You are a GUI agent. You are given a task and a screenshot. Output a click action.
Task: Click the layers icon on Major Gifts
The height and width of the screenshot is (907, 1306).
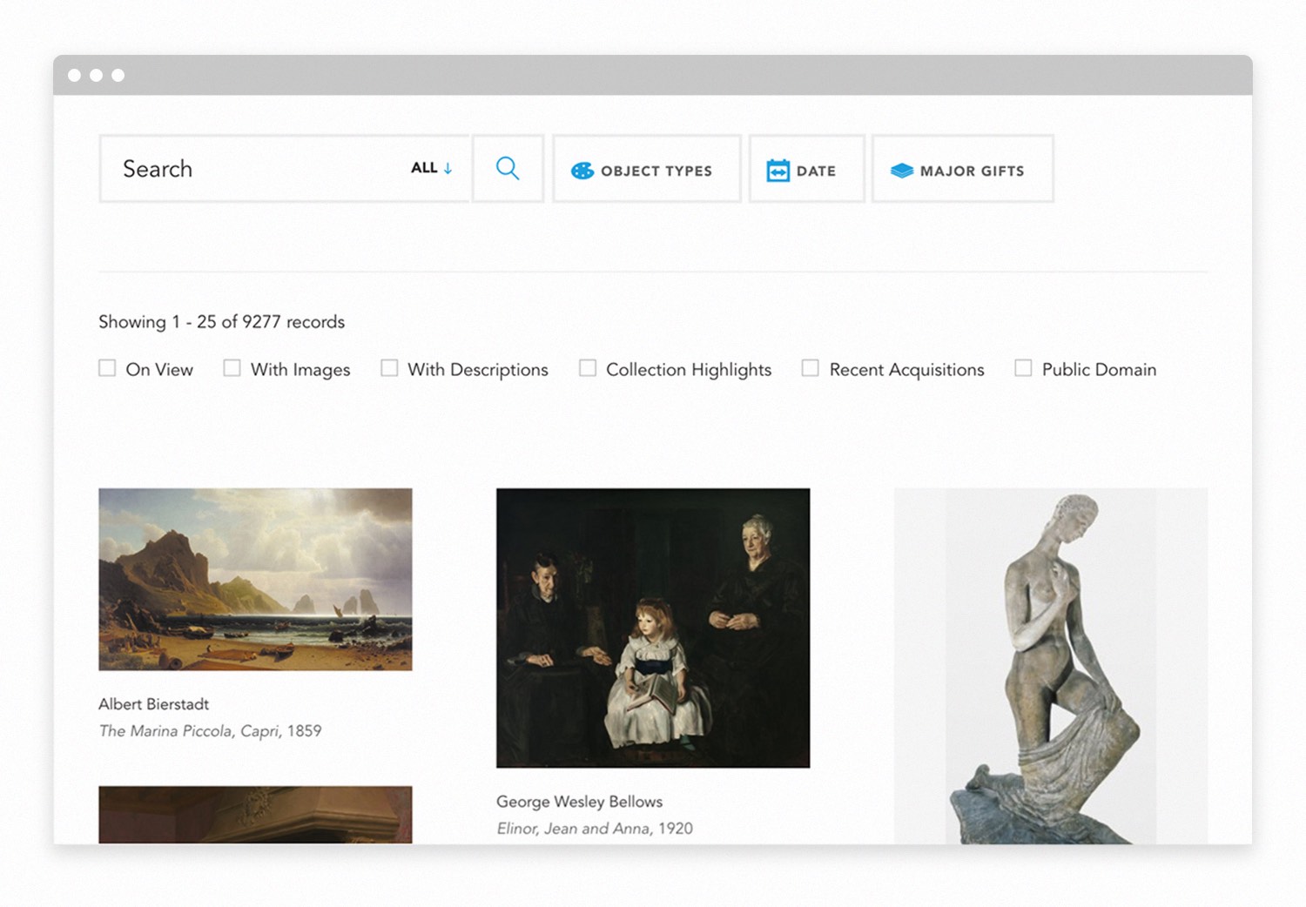(x=902, y=171)
